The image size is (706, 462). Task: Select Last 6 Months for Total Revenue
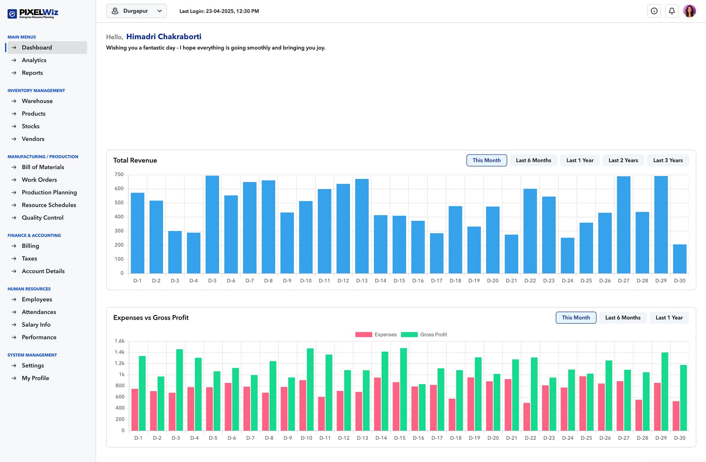pos(533,160)
